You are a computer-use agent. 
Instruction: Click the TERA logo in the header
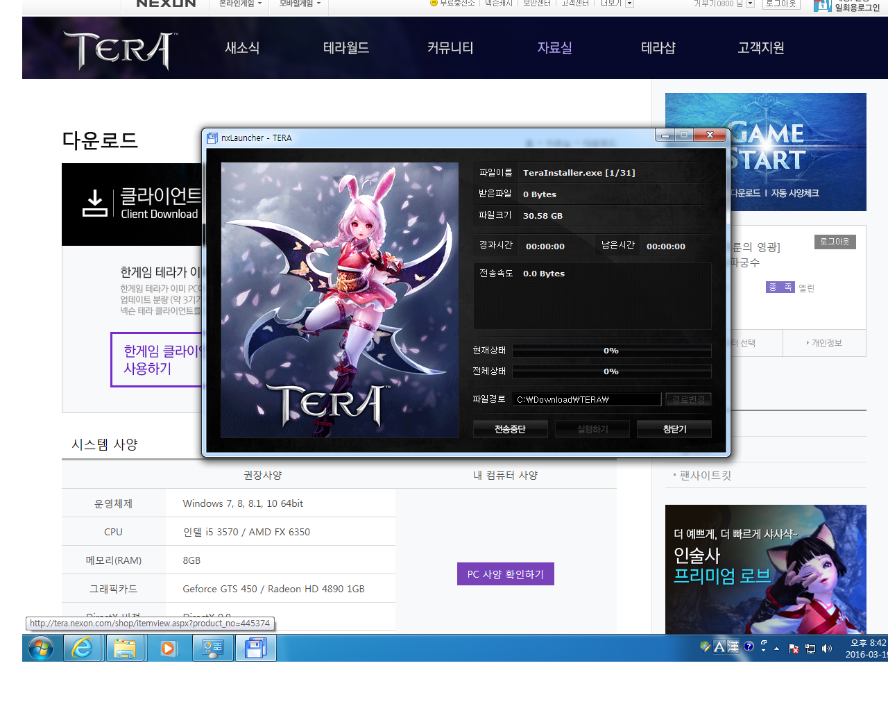(x=120, y=49)
